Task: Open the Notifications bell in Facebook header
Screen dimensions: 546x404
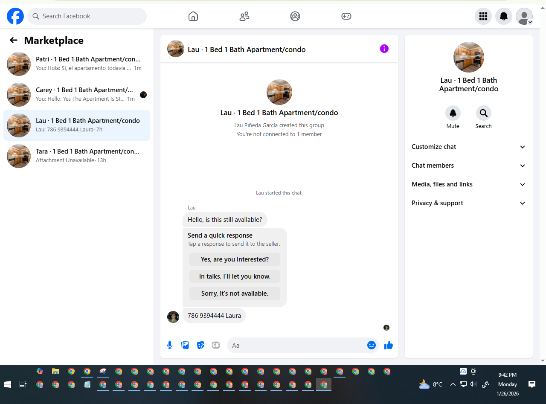Action: click(x=504, y=16)
